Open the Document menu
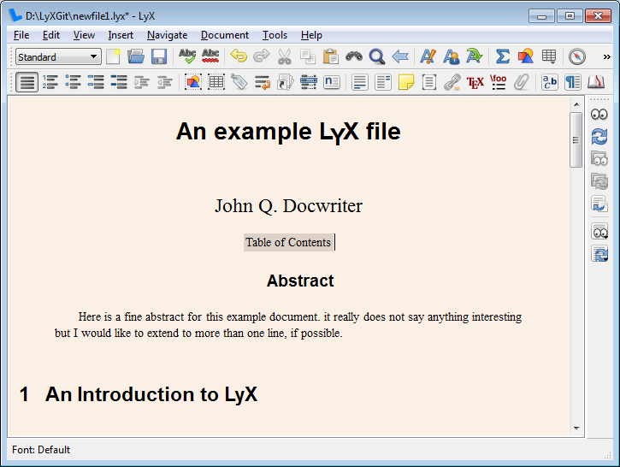Viewport: 620px width, 467px height. coord(225,35)
